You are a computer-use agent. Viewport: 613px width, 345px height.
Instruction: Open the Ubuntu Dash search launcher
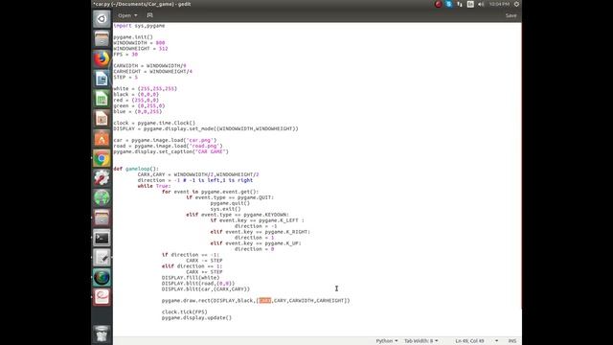click(x=102, y=19)
